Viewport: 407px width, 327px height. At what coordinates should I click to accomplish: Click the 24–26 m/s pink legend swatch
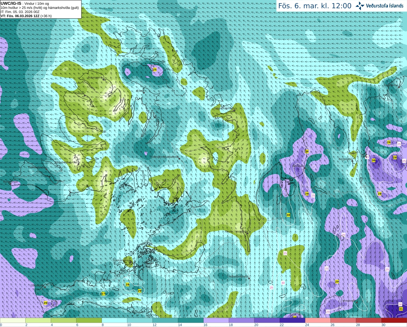tap(318, 320)
